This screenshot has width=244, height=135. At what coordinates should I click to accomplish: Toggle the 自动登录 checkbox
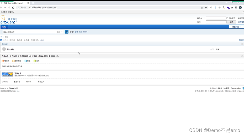(227, 18)
